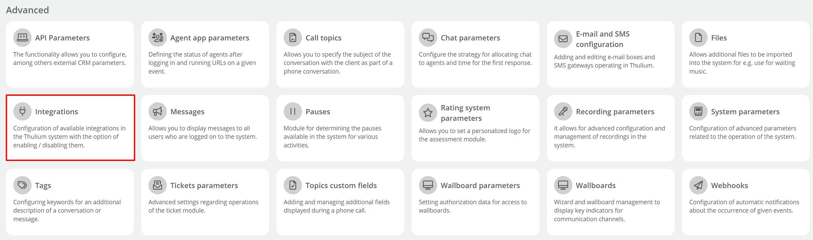Open the Tickets parameters title link
This screenshot has height=240, width=813.
[204, 186]
